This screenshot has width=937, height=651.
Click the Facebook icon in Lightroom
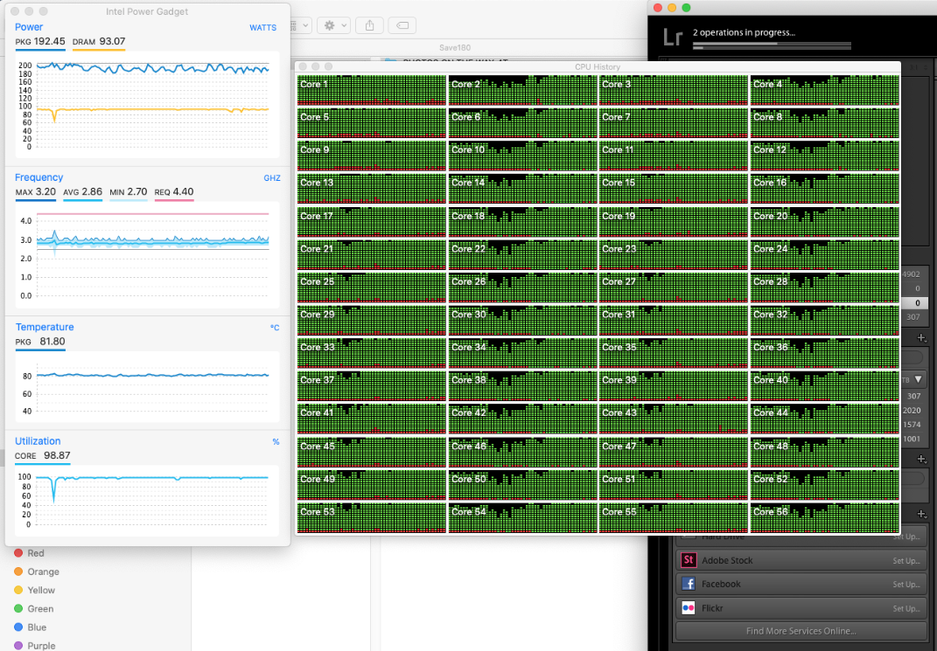(x=689, y=584)
